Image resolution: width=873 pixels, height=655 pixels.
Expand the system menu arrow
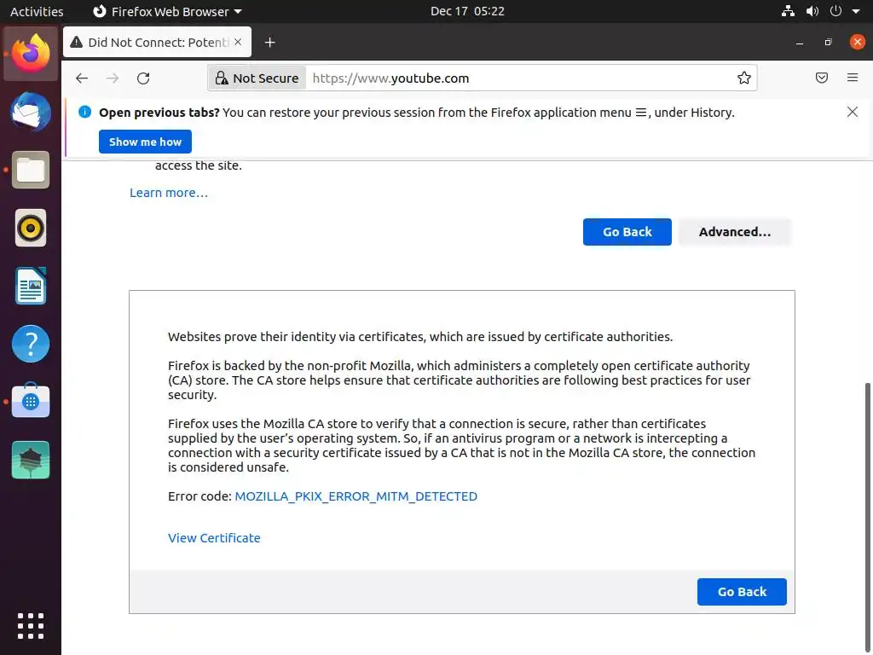point(856,11)
